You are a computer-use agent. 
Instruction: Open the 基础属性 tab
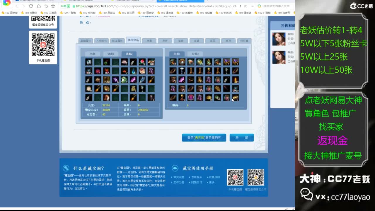click(x=86, y=41)
